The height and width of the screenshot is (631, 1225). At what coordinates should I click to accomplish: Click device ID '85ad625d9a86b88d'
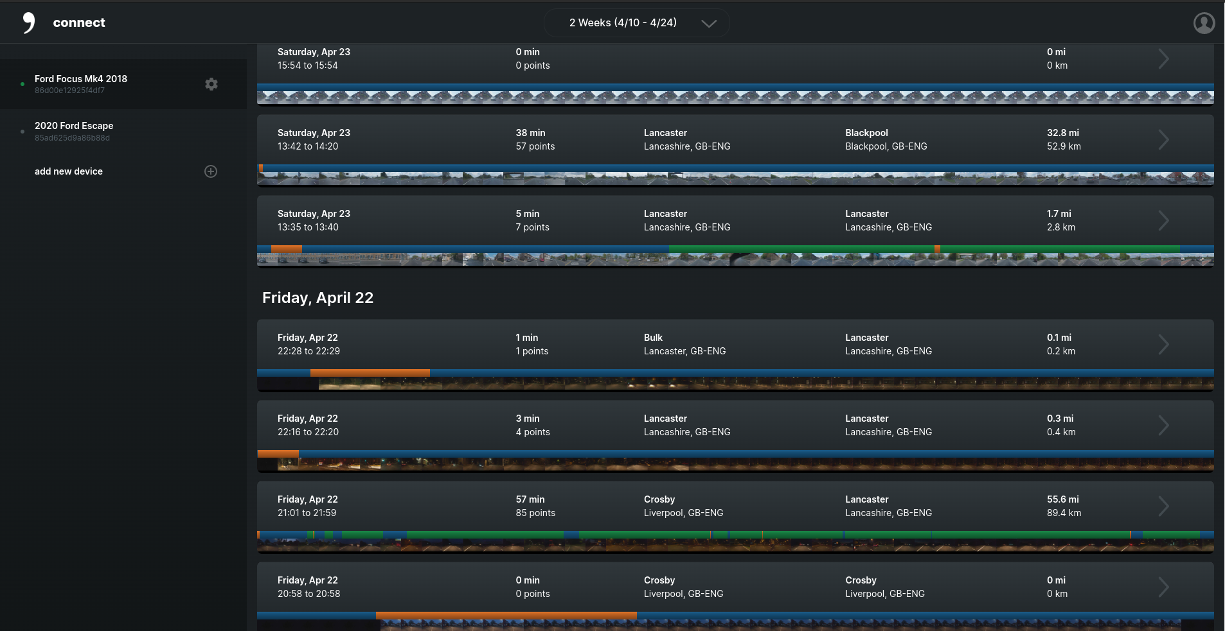[x=72, y=138]
